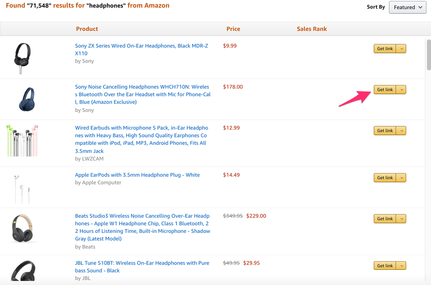This screenshot has height=285, width=431.
Task: Click the Sales Rank column header
Action: click(x=312, y=29)
